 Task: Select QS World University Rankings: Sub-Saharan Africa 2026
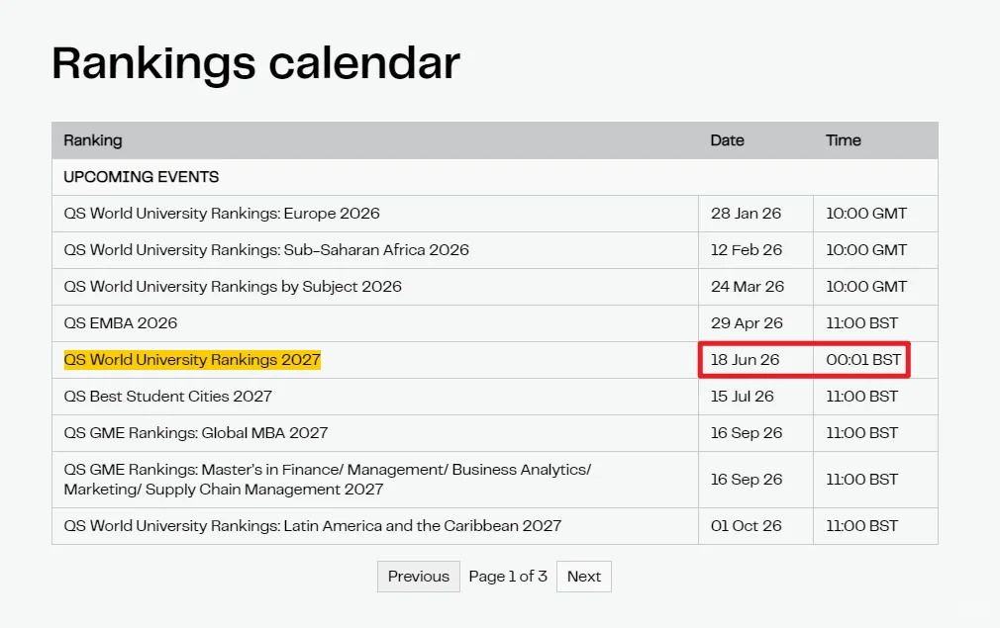(x=266, y=249)
